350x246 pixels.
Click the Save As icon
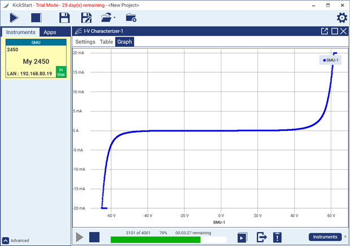coord(86,17)
